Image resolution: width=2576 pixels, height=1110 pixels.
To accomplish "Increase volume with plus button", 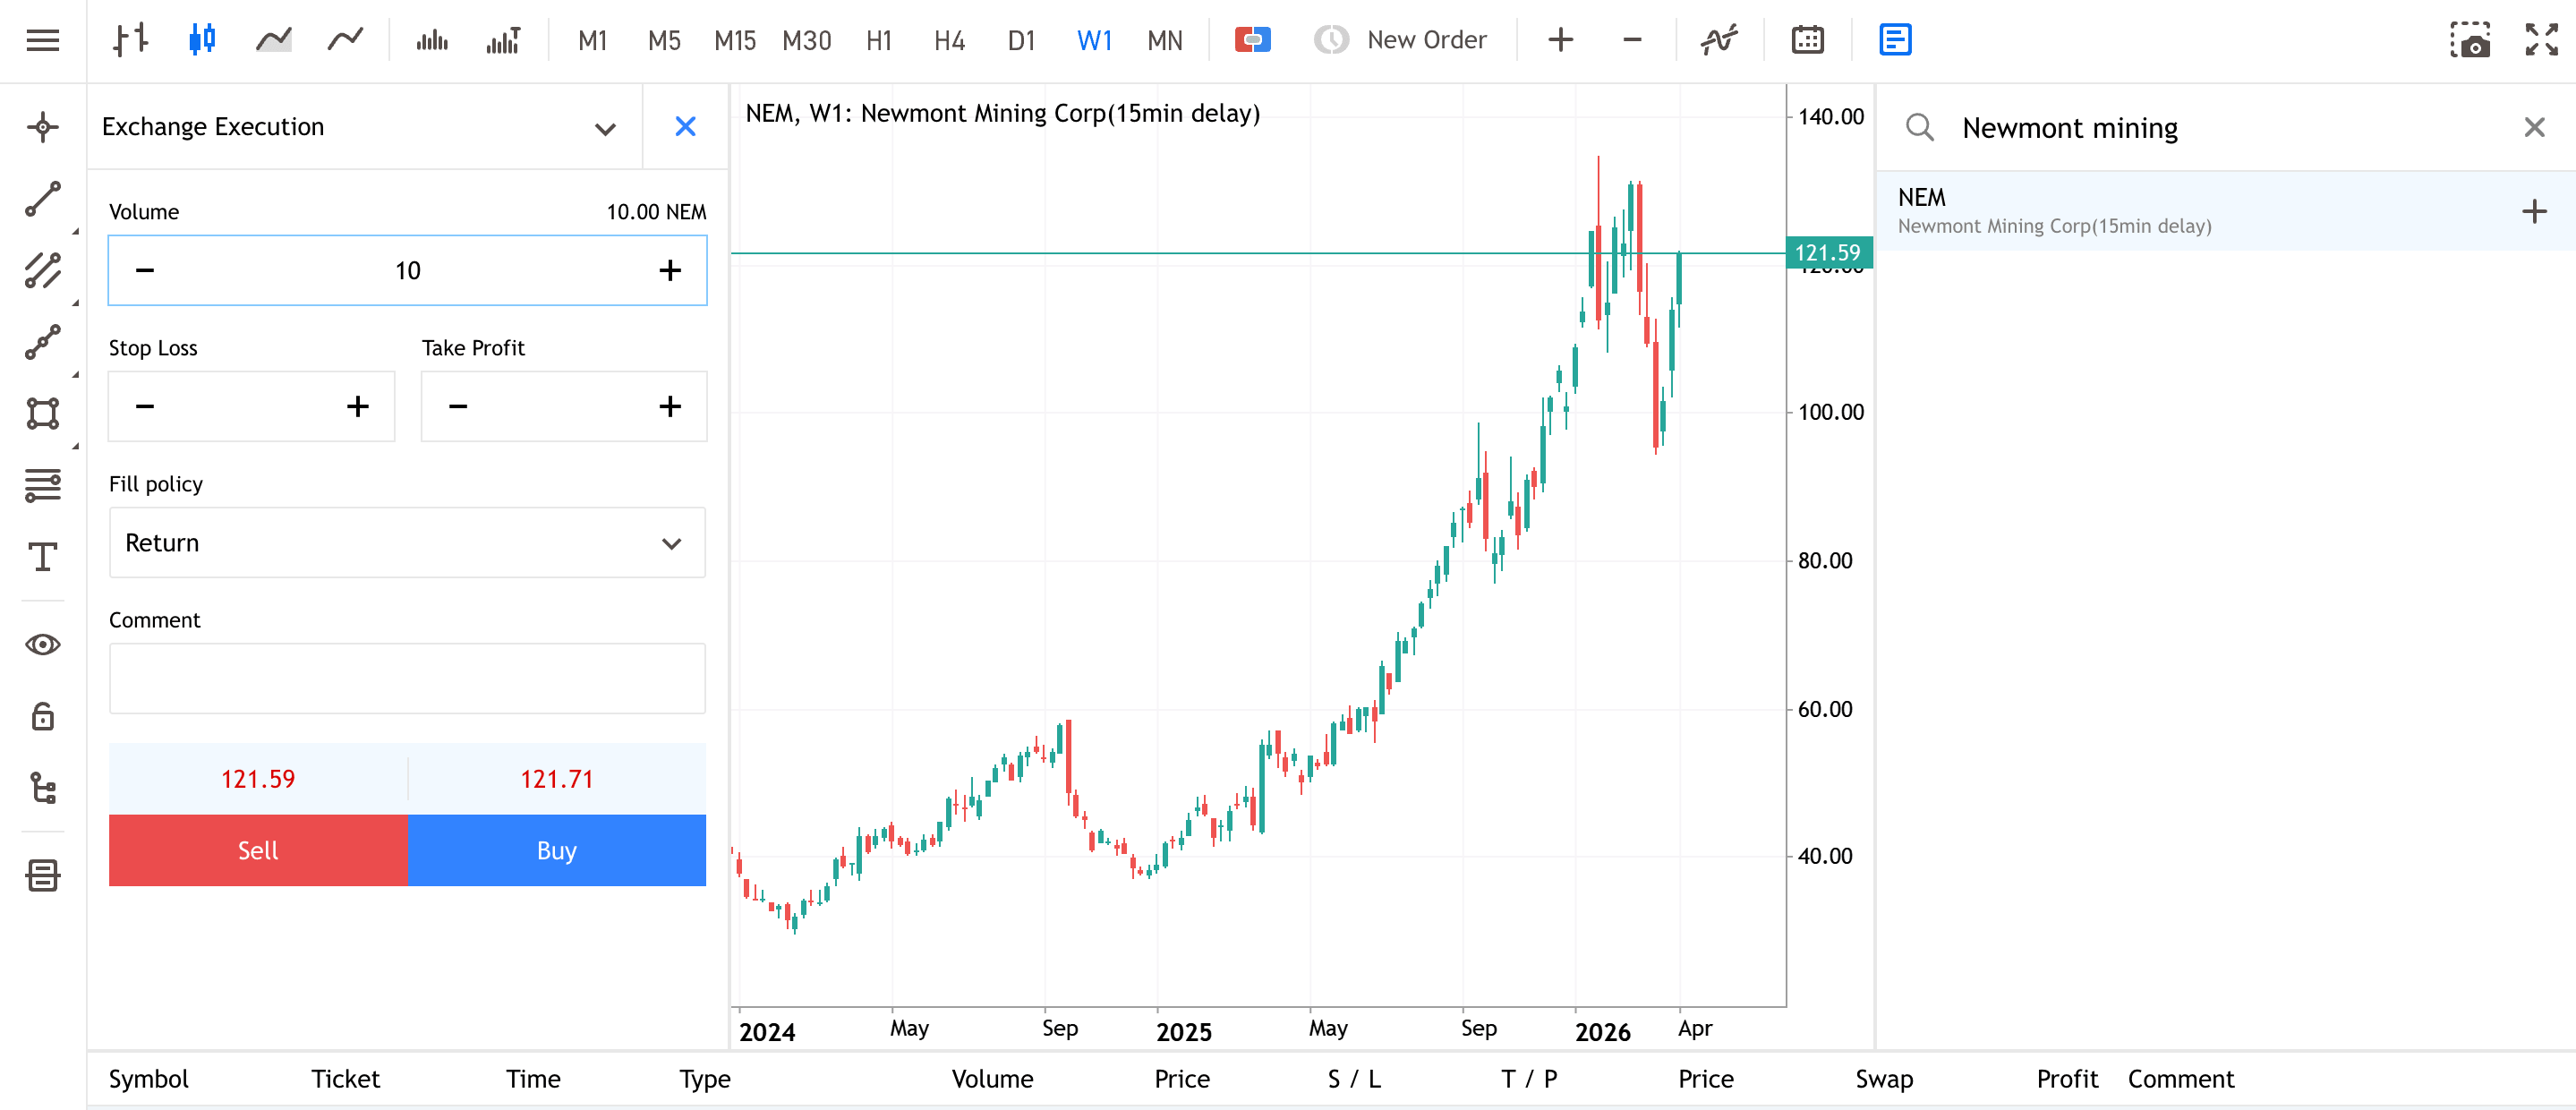I will click(670, 270).
